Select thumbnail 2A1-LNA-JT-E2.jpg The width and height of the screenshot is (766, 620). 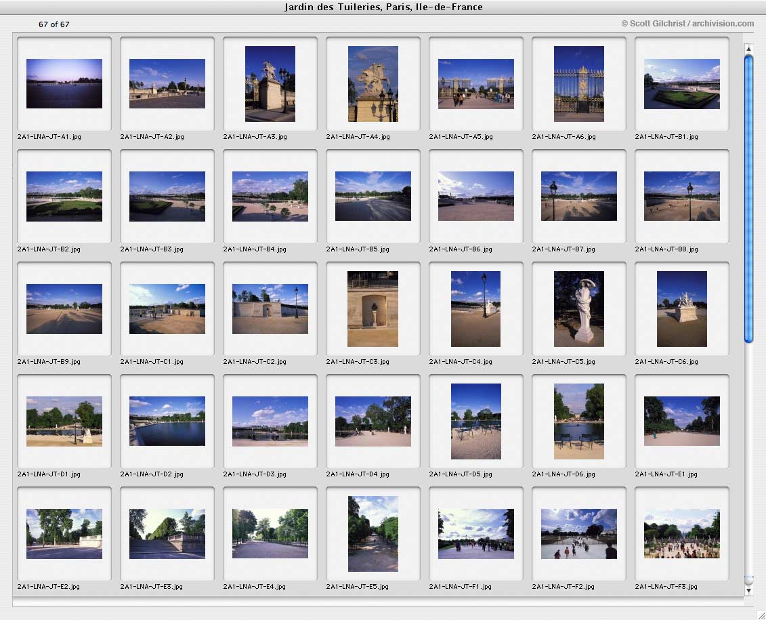click(x=64, y=533)
